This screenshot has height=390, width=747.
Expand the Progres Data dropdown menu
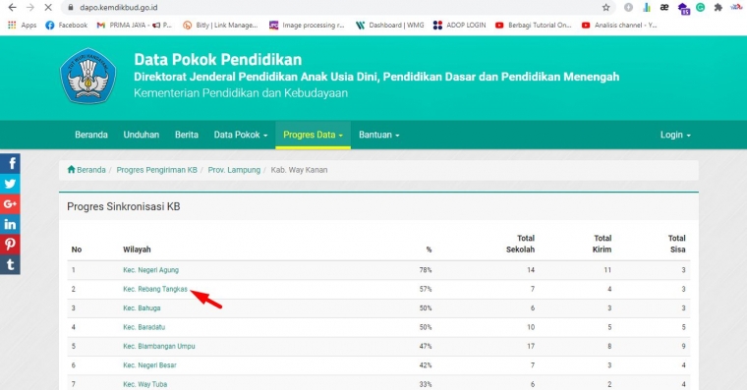click(313, 135)
